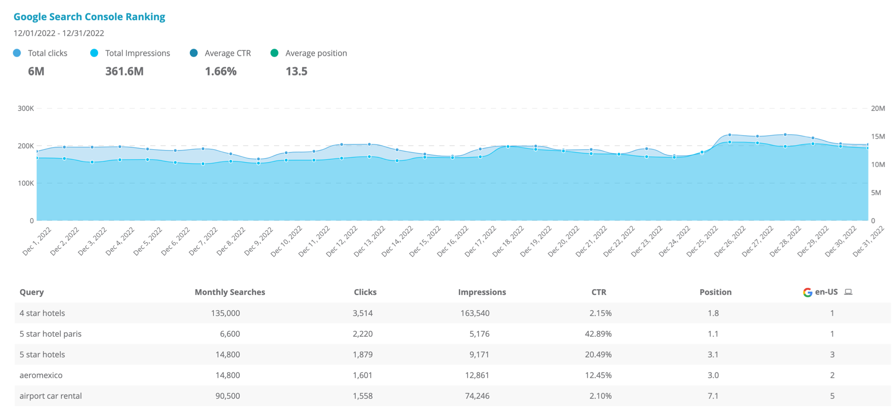The image size is (894, 409).
Task: Click the Dec 28 clicks data point
Action: click(785, 135)
